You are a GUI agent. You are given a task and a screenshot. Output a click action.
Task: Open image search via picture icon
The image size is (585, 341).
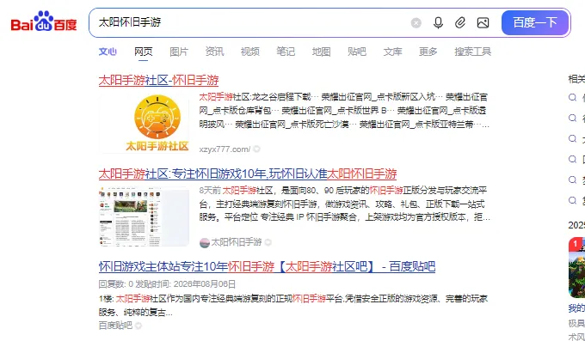click(x=483, y=23)
